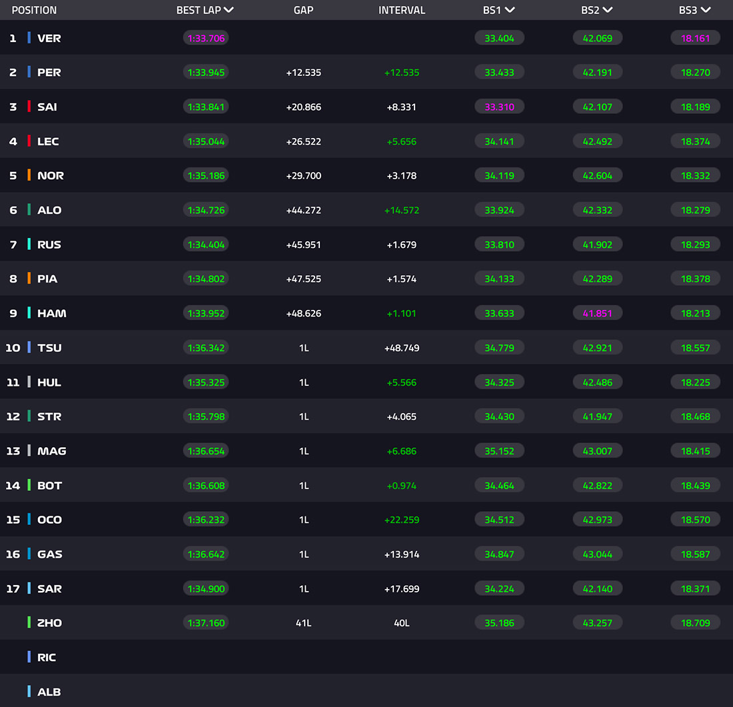Select the ALB driver row

(366, 691)
